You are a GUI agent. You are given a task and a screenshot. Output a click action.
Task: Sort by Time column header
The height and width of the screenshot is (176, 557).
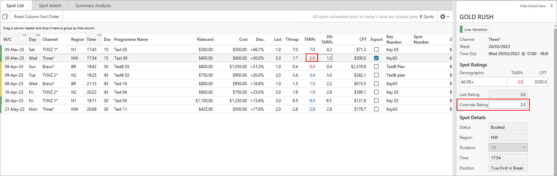pyautogui.click(x=91, y=39)
